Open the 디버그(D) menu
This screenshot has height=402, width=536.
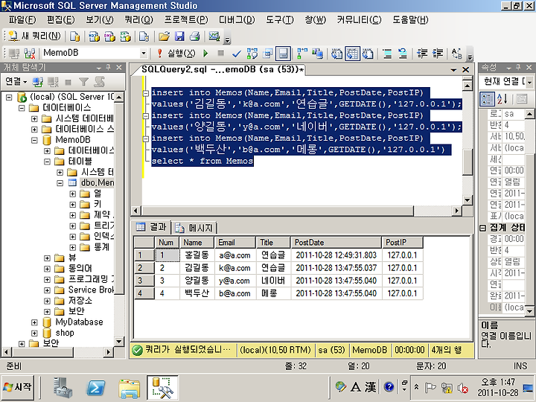coord(237,20)
